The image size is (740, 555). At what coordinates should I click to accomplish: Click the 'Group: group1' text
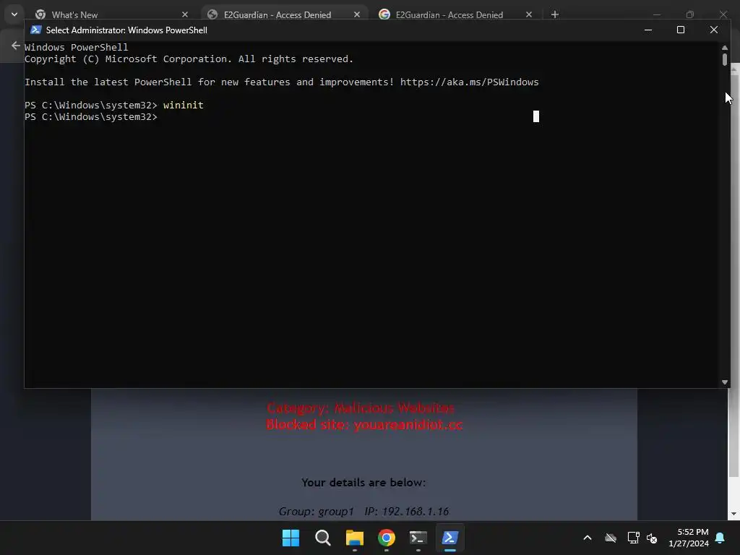[317, 511]
